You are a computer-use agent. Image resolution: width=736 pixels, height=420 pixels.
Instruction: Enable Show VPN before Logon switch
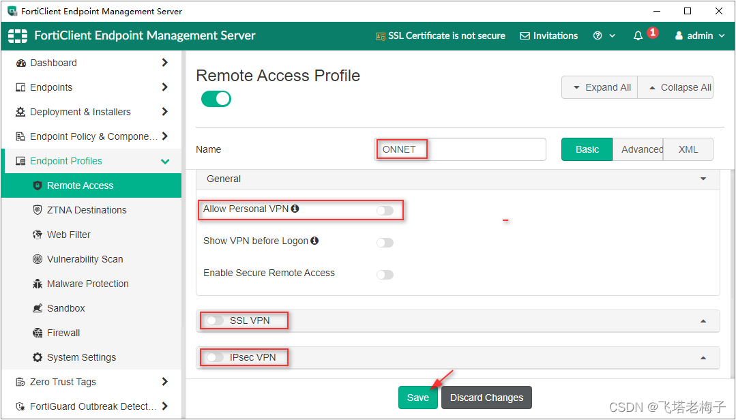point(385,243)
